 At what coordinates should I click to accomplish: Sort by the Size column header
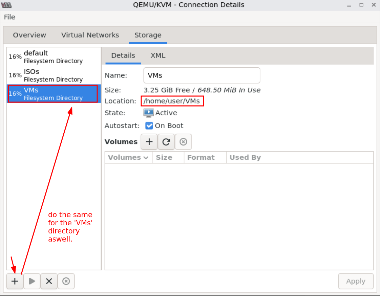point(168,158)
